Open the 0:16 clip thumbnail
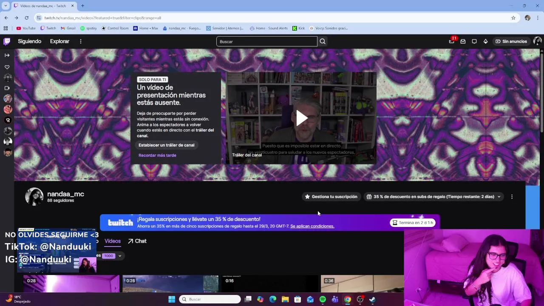 (x=270, y=284)
